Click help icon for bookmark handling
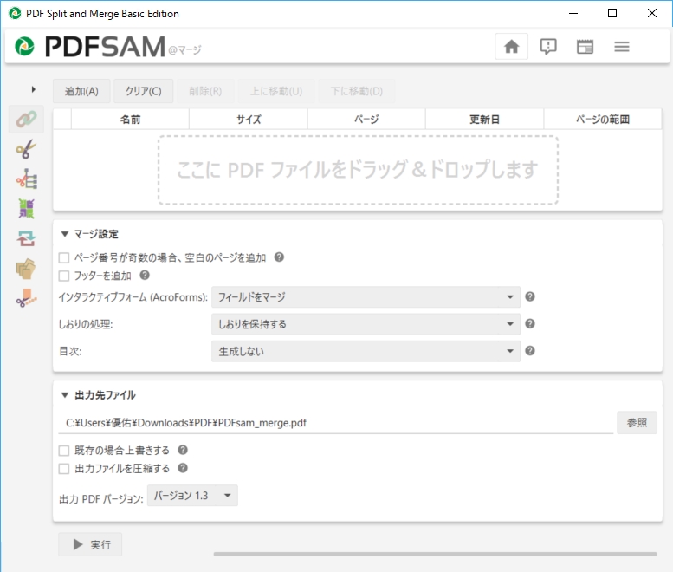The height and width of the screenshot is (572, 673). point(530,323)
